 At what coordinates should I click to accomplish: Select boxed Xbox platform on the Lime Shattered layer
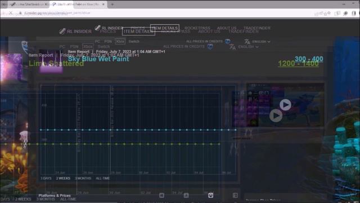pos(88,46)
